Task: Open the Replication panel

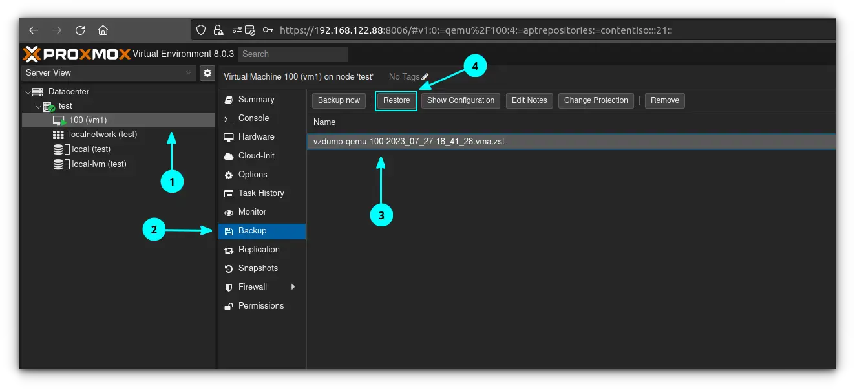Action: (x=262, y=250)
